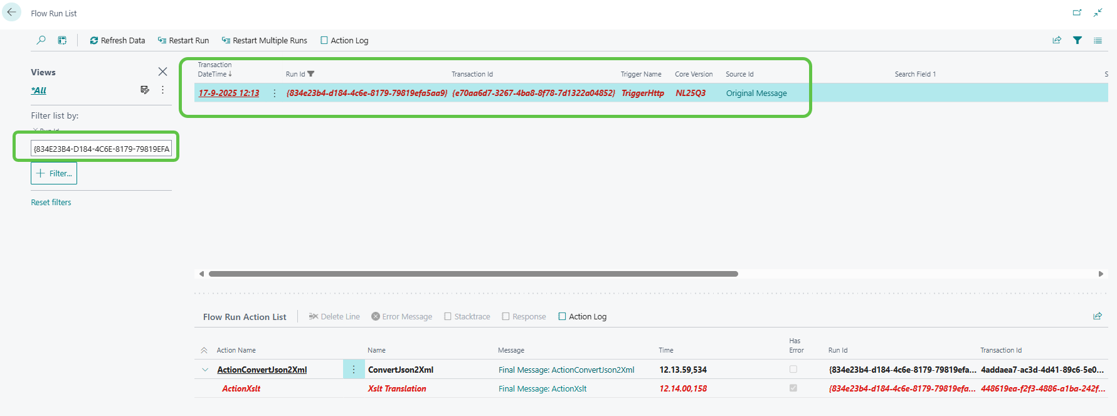Open the 17-9-2025 12:13 run record
Viewport: 1117px width, 416px height.
[229, 93]
